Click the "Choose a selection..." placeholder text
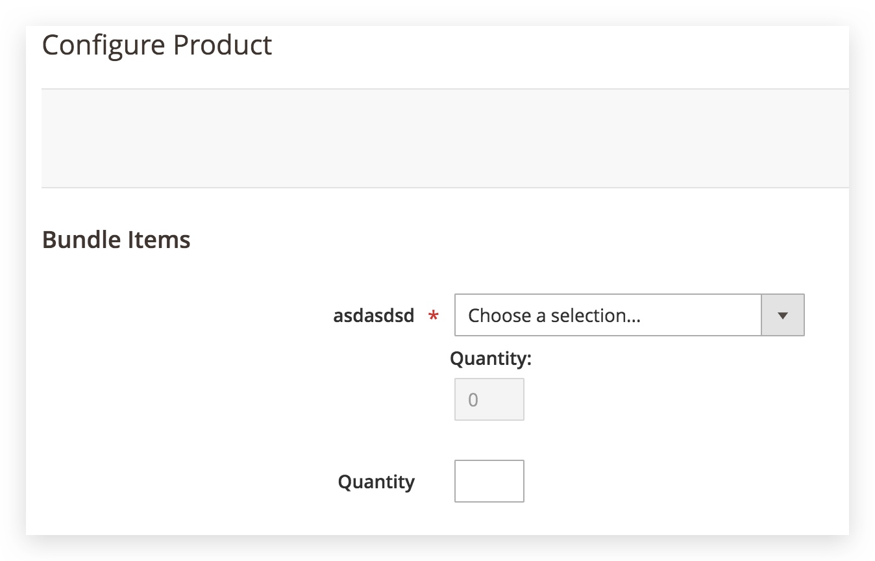 pos(554,316)
